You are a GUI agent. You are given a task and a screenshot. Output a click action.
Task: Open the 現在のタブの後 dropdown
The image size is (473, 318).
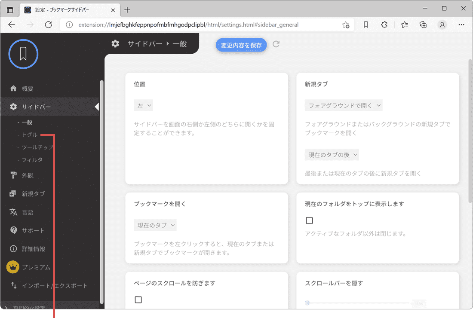pyautogui.click(x=332, y=155)
